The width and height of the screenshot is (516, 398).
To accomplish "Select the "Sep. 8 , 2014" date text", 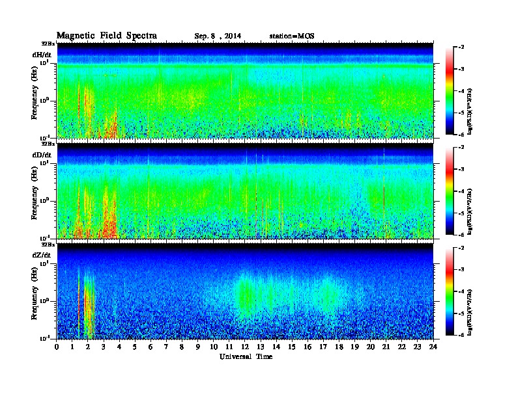I will 218,36.
